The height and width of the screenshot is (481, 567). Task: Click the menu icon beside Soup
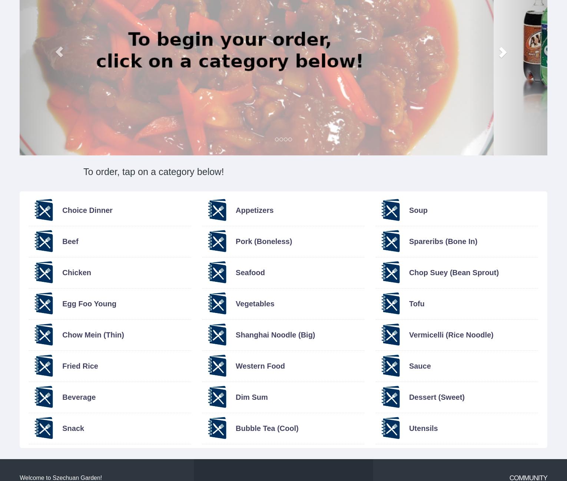391,210
